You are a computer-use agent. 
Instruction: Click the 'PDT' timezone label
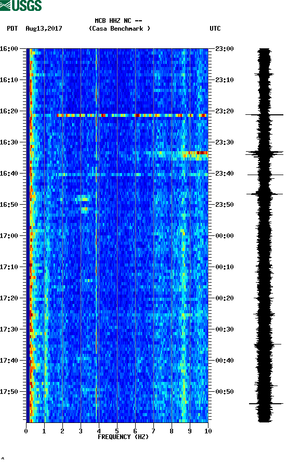coord(12,29)
